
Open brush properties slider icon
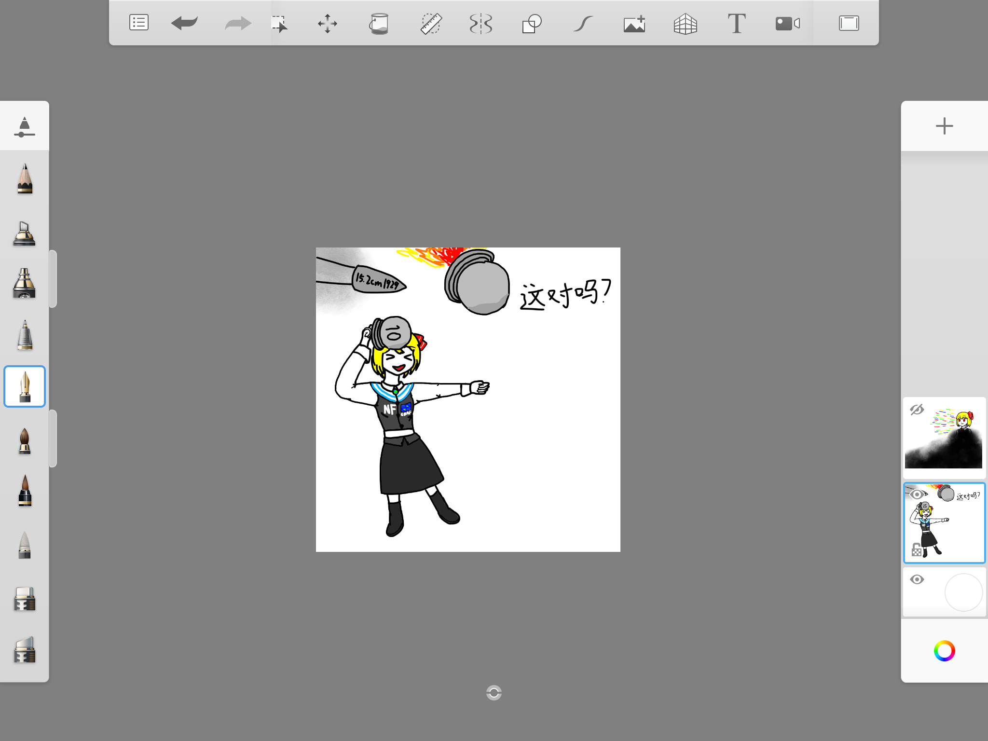coord(25,127)
